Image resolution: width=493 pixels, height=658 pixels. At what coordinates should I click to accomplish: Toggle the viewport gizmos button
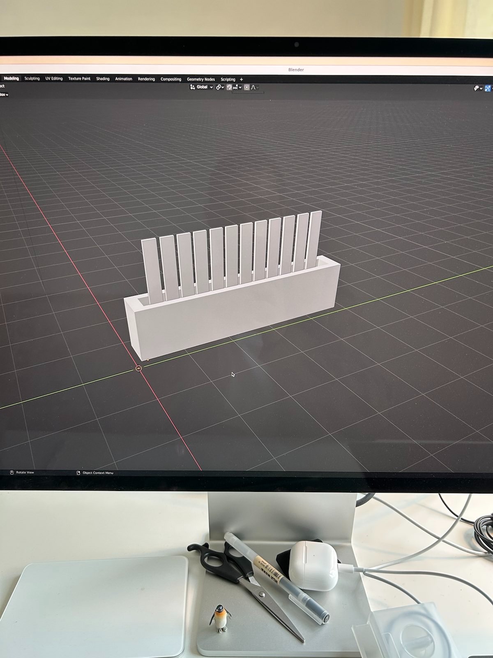(488, 88)
